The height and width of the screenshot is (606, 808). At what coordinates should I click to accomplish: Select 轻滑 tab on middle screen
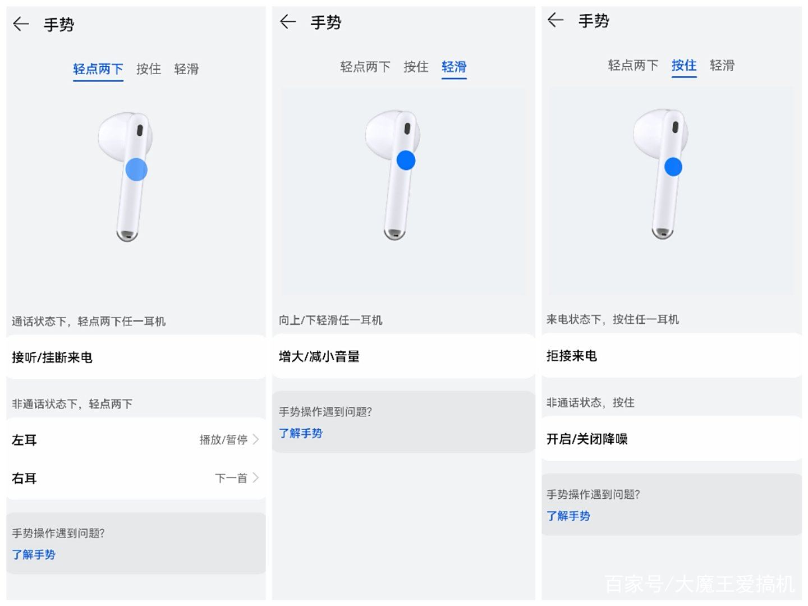pos(454,67)
